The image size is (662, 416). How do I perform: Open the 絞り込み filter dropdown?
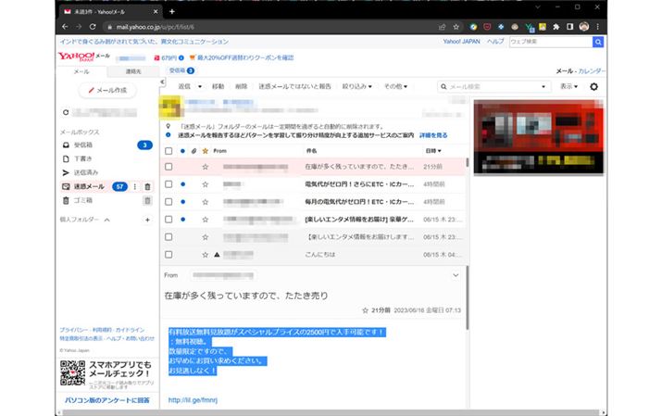(x=357, y=86)
